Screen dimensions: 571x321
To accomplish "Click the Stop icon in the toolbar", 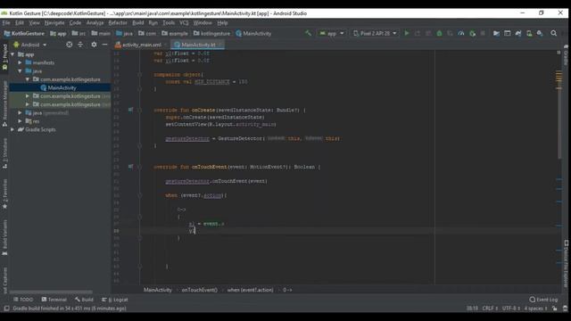I will click(483, 33).
